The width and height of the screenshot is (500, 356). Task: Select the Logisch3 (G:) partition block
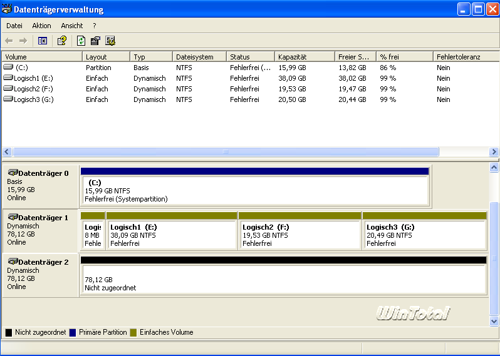click(424, 235)
